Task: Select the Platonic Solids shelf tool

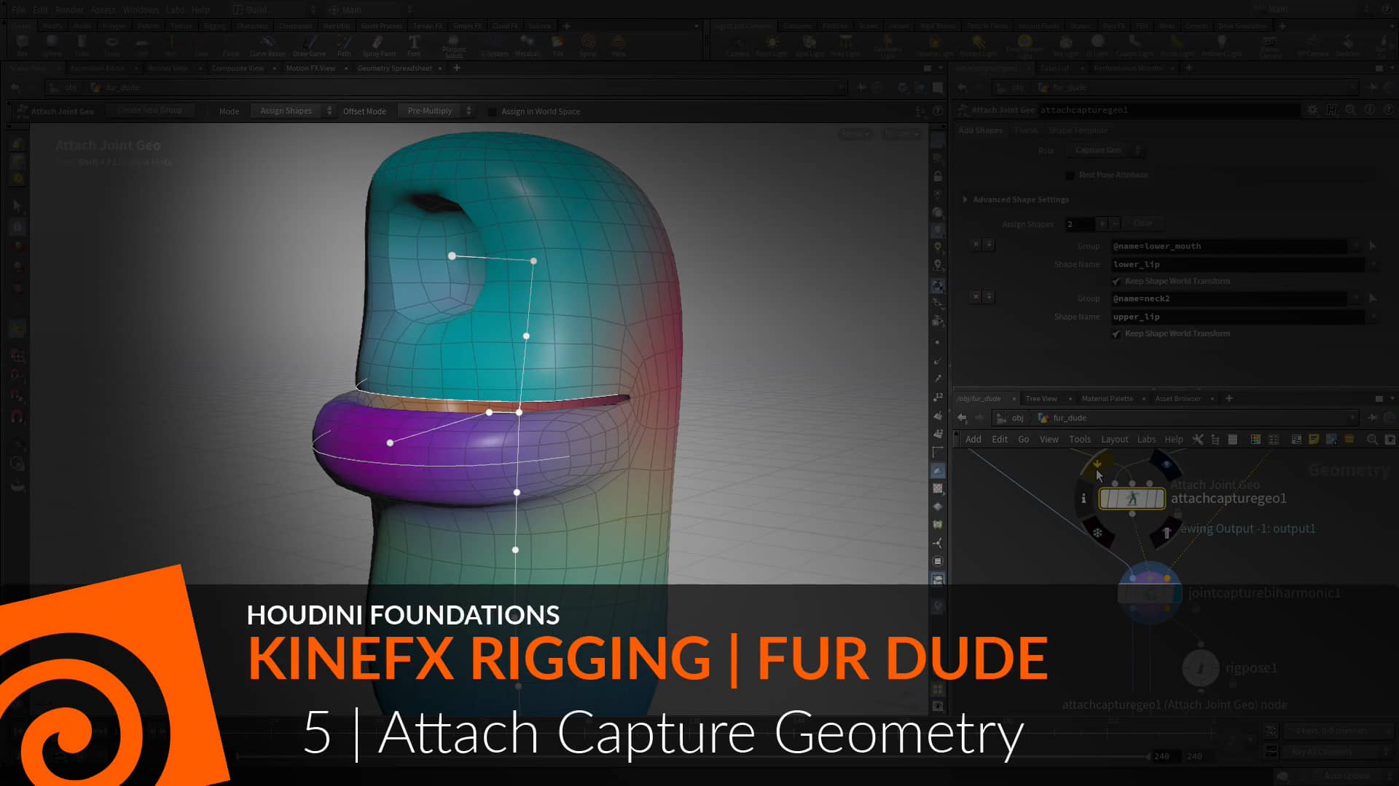Action: [455, 47]
